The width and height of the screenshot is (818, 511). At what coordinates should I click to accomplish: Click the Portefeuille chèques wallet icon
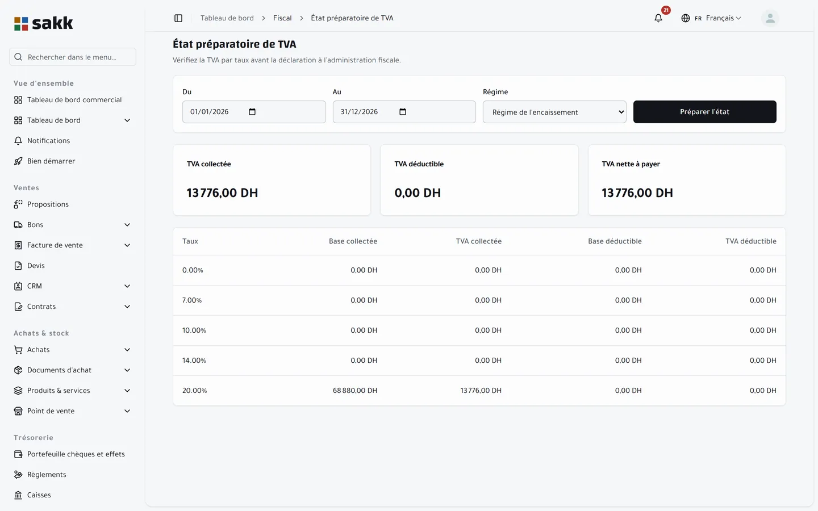tap(18, 454)
